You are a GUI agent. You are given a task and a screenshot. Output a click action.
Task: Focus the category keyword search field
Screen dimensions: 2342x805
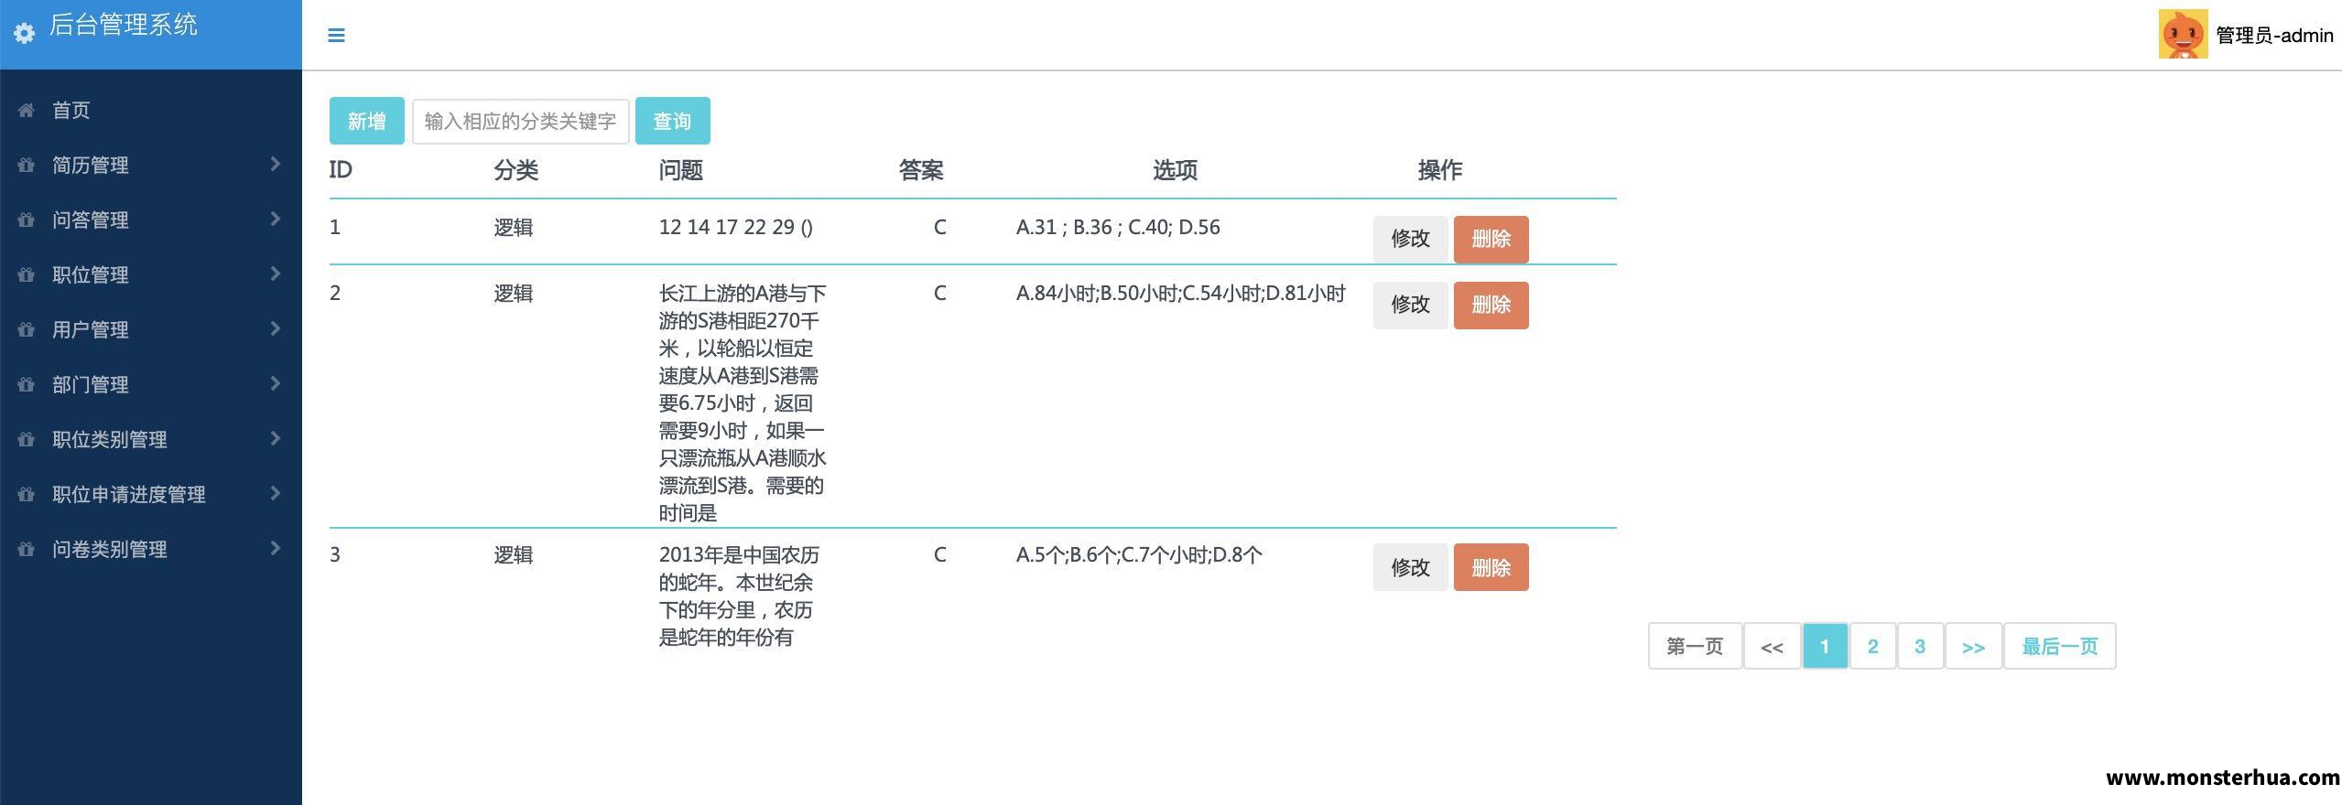(x=520, y=121)
